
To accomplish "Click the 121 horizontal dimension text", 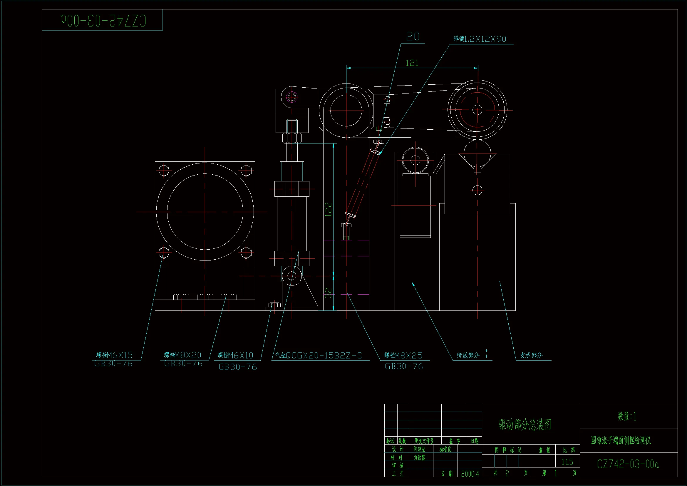I will pyautogui.click(x=412, y=63).
